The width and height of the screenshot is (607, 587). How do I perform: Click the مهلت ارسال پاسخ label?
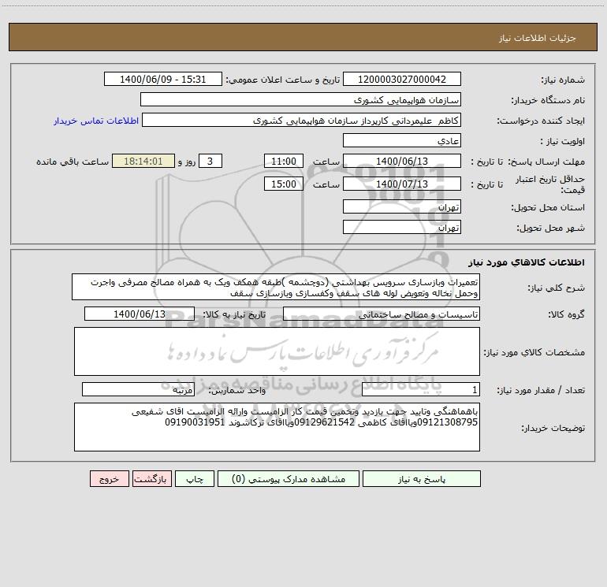tap(547, 162)
